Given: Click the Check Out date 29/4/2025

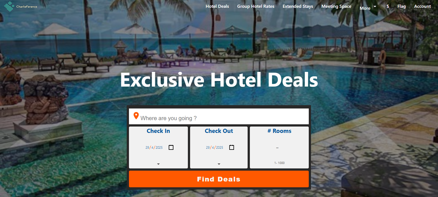Looking at the screenshot, I should pyautogui.click(x=215, y=148).
